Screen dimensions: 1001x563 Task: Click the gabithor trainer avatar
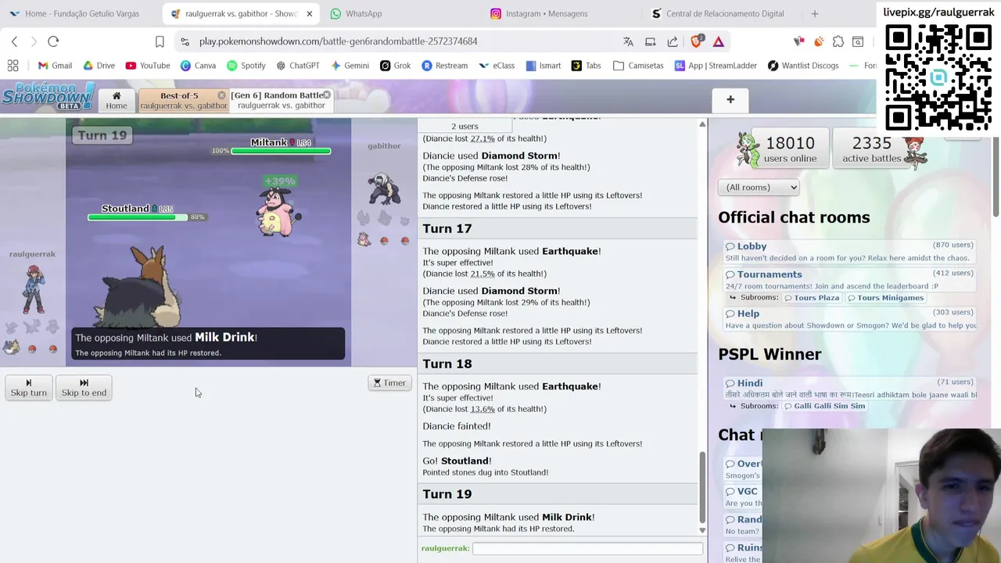(384, 189)
